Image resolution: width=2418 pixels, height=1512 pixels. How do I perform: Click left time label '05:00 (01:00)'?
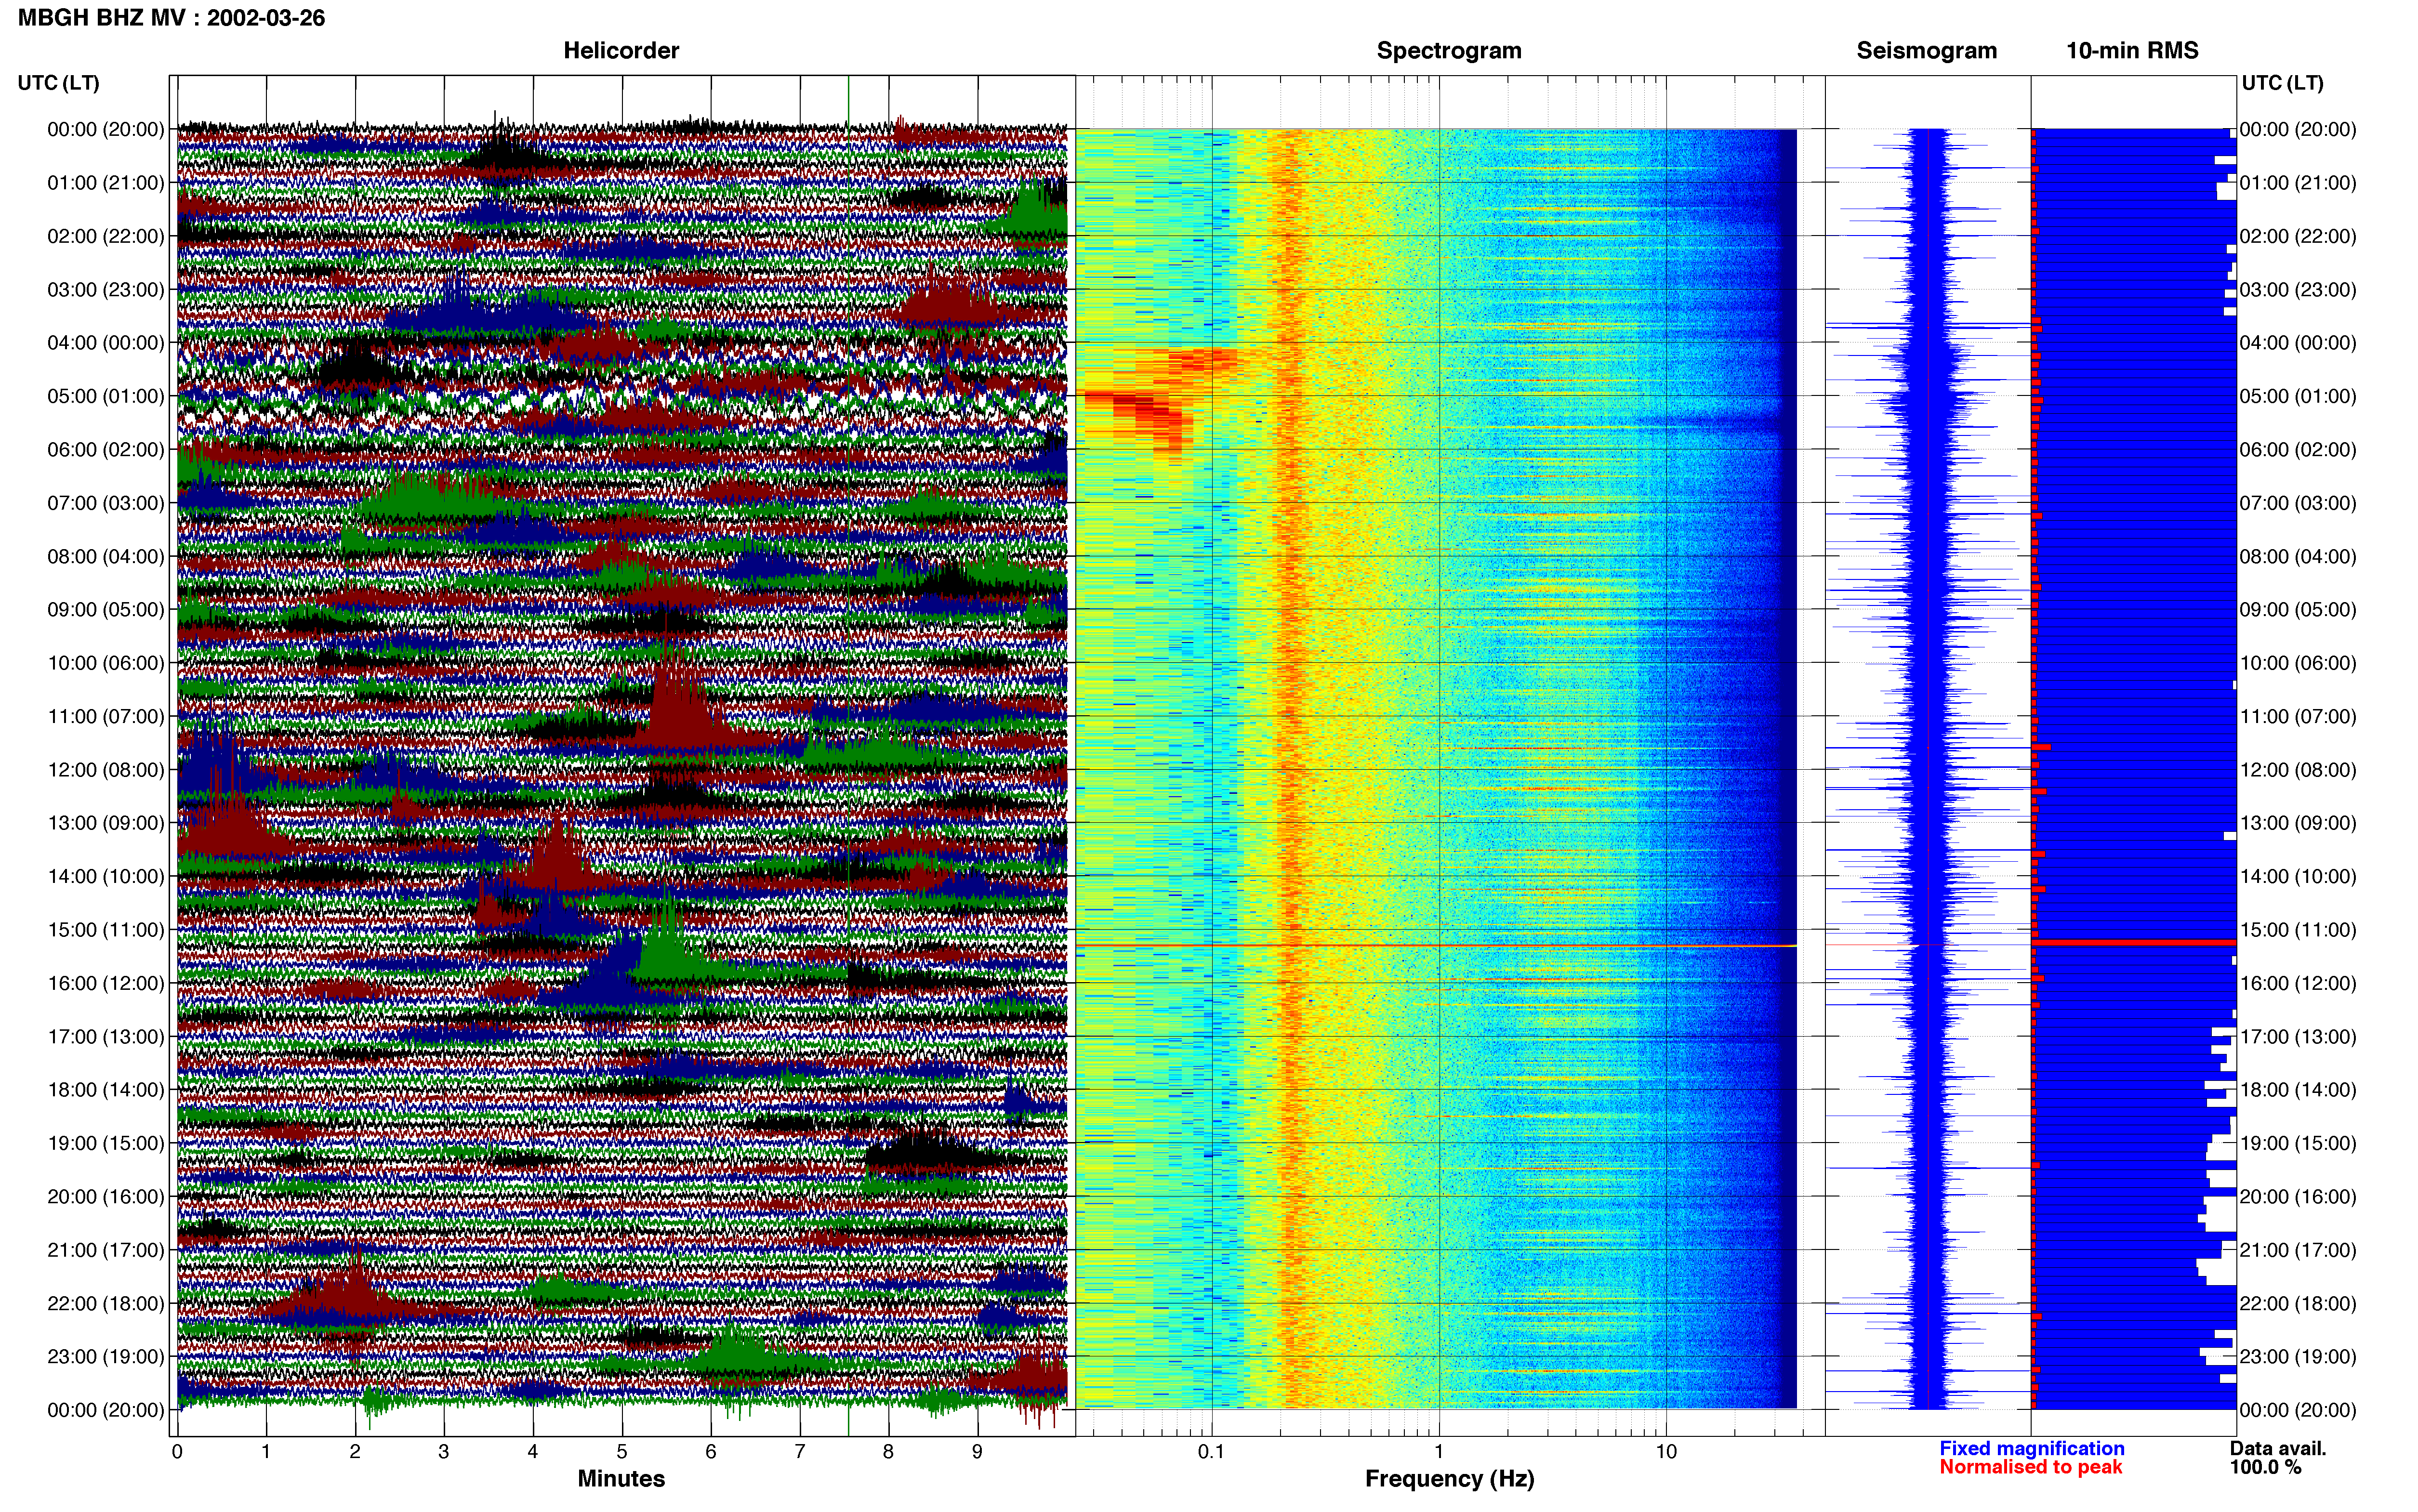point(106,396)
